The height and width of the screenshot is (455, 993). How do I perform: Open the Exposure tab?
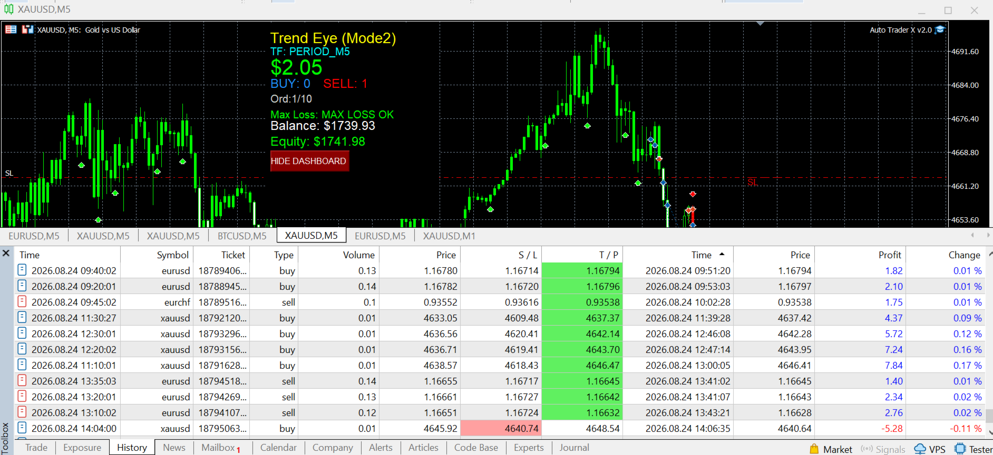pyautogui.click(x=82, y=448)
